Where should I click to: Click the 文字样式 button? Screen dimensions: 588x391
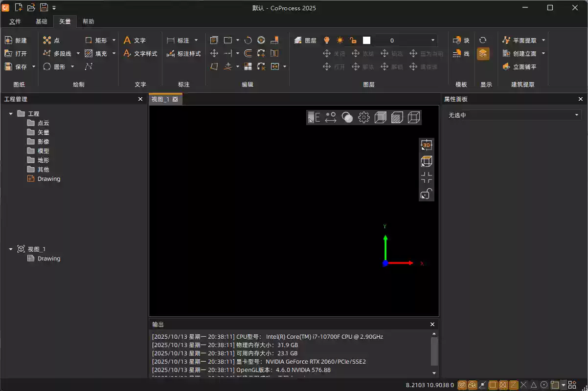pyautogui.click(x=140, y=53)
